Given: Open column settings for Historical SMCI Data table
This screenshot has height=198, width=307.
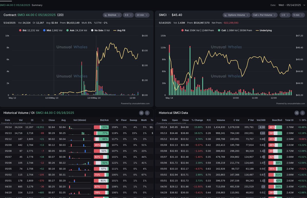Looking at the screenshot, I should (297, 113).
